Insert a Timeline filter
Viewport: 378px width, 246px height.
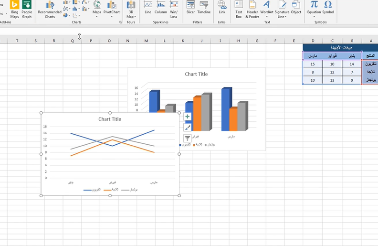point(204,7)
